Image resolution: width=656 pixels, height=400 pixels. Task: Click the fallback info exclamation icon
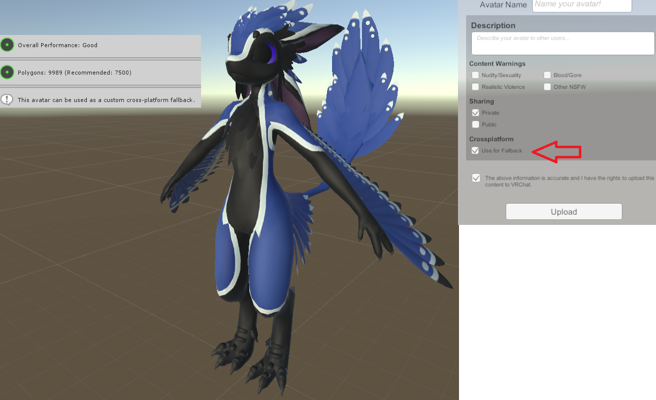click(7, 99)
